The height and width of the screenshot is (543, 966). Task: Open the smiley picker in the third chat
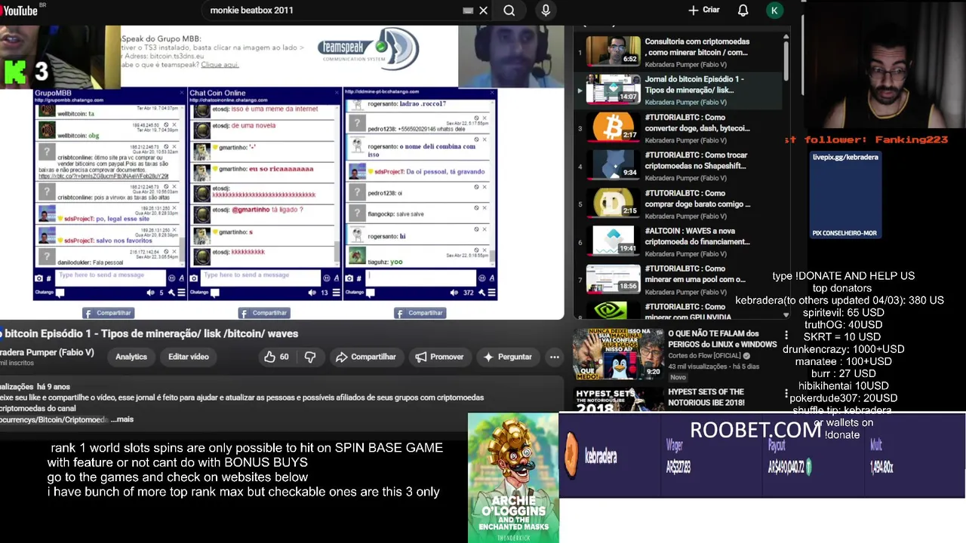coord(482,278)
